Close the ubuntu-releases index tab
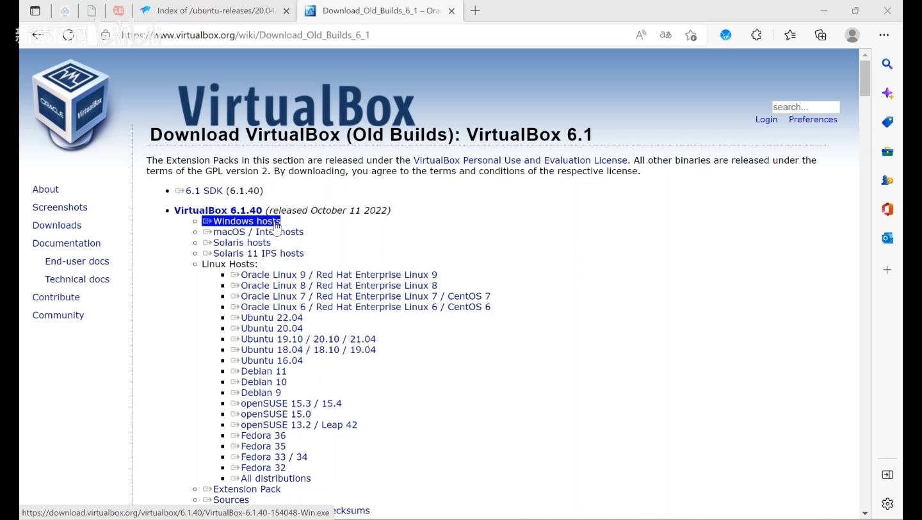Screen dimensions: 922x520 point(286,11)
